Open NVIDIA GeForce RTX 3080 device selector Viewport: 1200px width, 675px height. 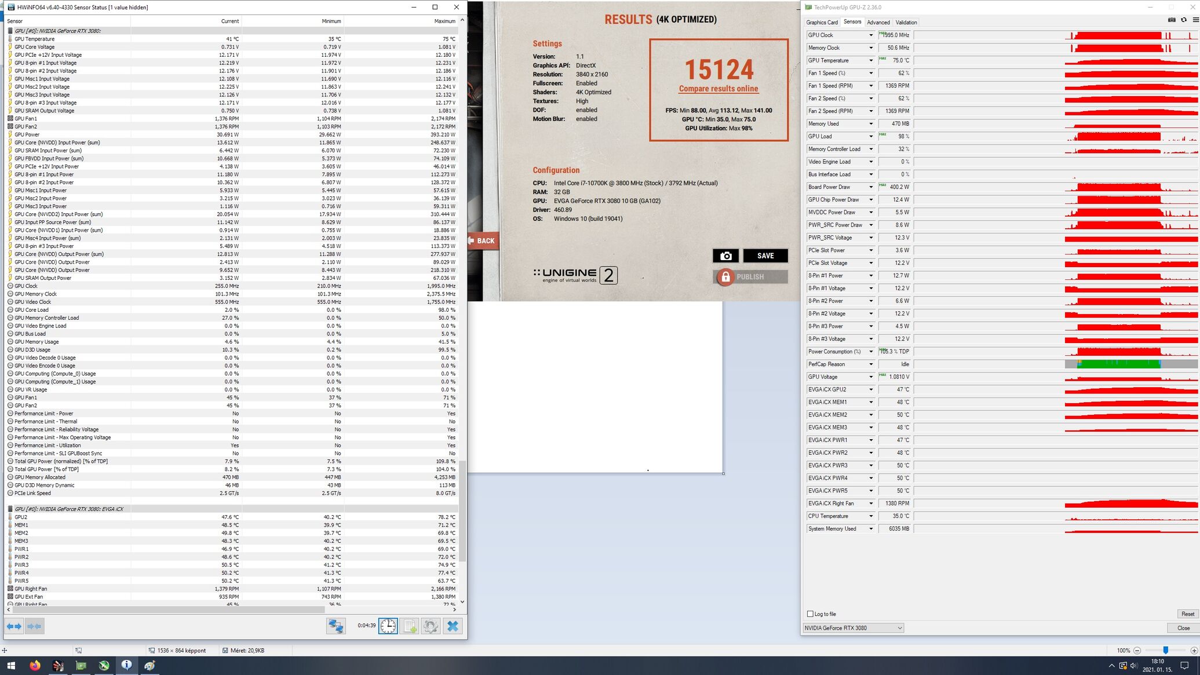[853, 628]
